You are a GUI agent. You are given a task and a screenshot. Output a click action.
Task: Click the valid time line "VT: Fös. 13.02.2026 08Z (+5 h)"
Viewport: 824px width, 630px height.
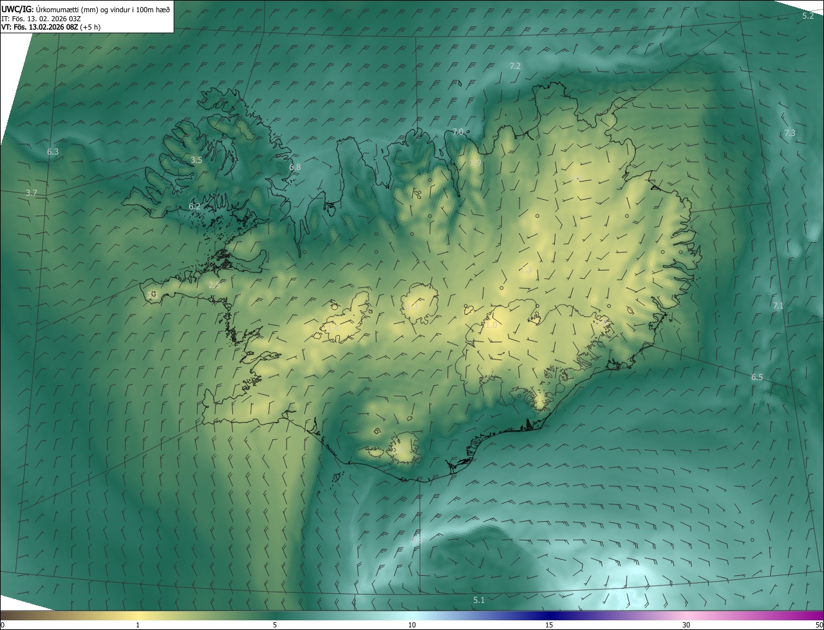tap(51, 27)
